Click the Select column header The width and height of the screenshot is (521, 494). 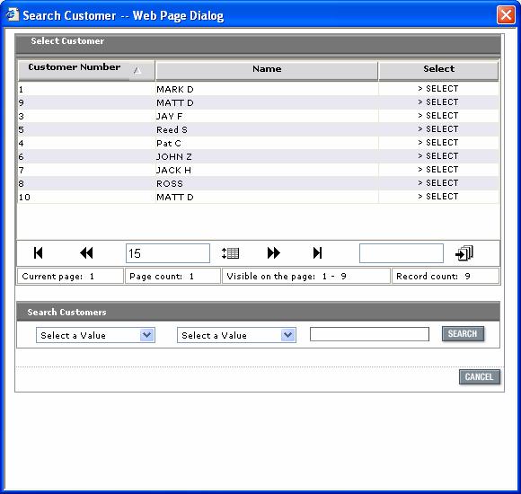tap(438, 69)
